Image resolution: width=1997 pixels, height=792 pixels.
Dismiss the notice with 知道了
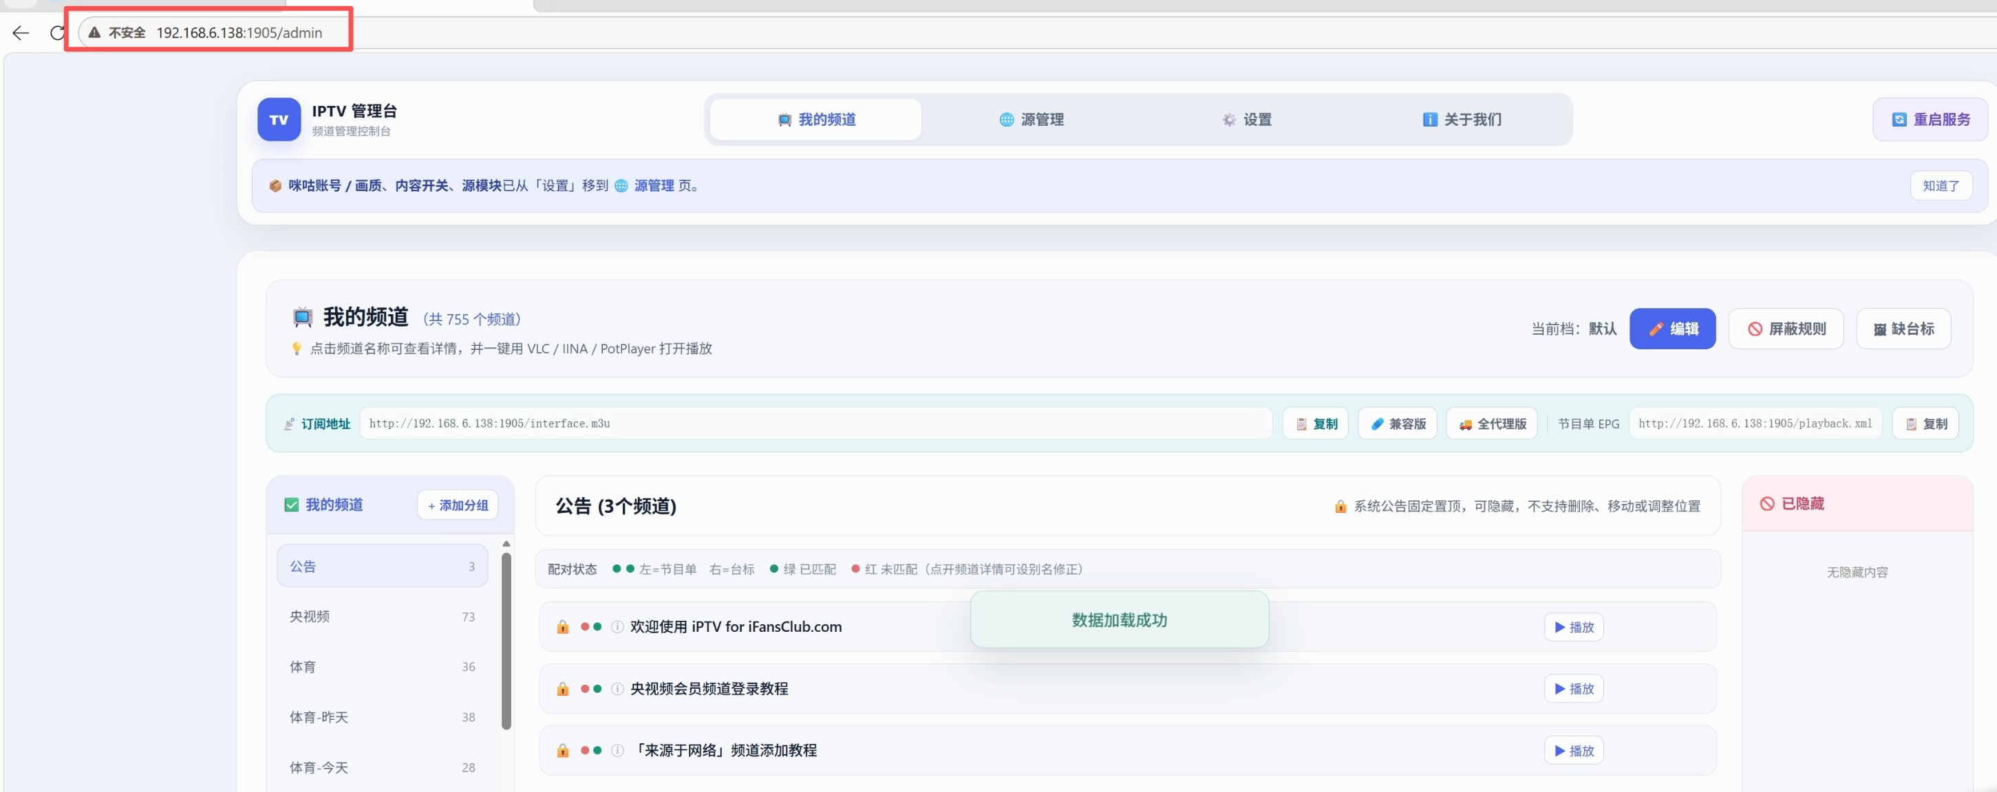(1941, 186)
